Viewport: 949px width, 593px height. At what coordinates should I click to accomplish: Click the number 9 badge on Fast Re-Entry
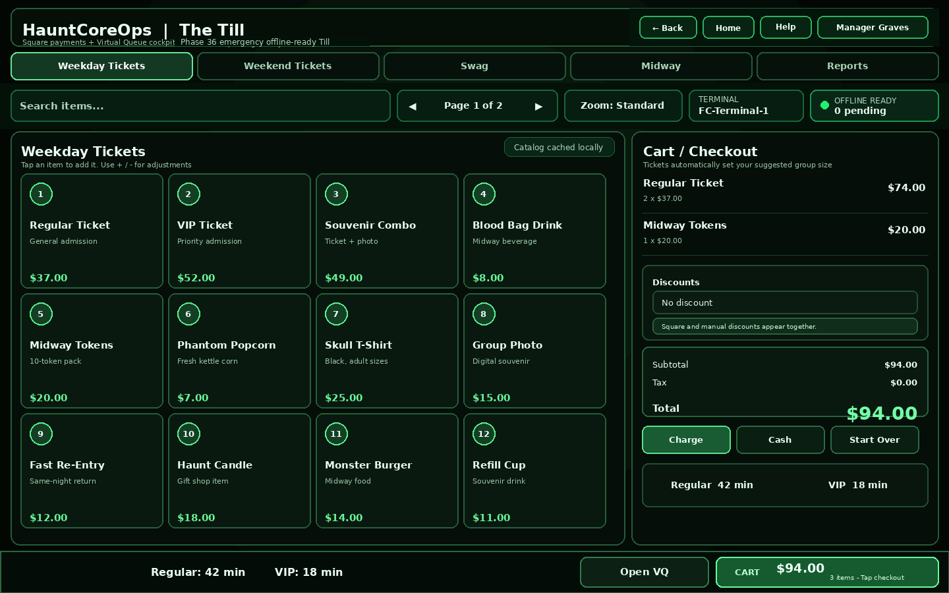click(x=41, y=434)
